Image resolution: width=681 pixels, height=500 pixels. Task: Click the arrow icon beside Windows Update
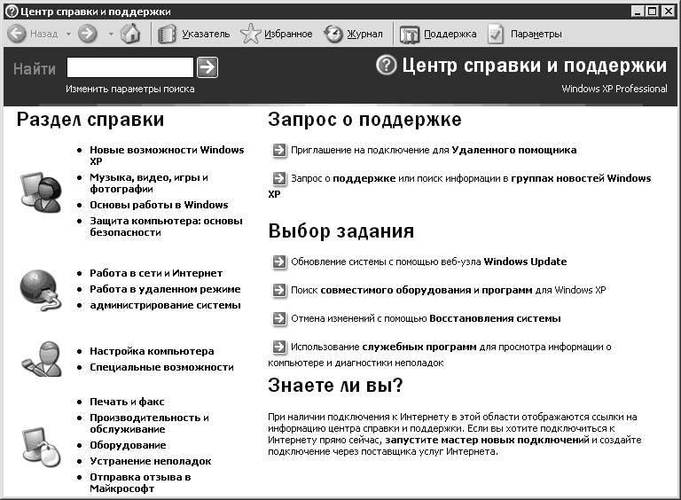[x=279, y=262]
